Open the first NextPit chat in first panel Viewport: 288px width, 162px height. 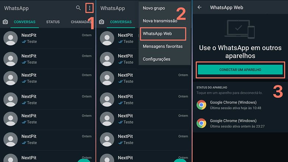click(48, 38)
